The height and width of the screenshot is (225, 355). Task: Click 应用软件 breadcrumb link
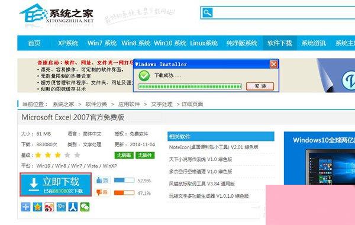click(x=129, y=104)
